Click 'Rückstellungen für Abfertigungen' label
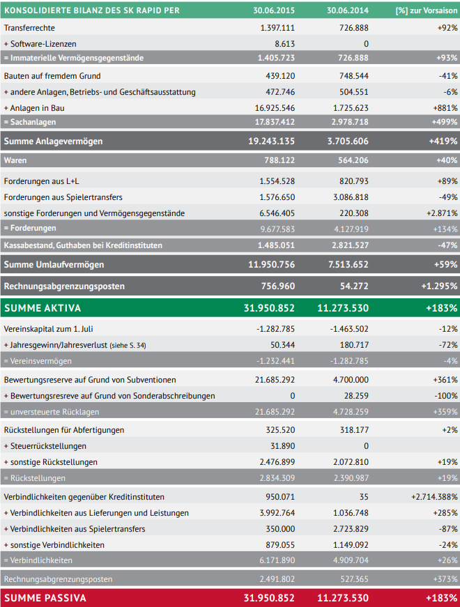460x607 pixels. tap(64, 430)
